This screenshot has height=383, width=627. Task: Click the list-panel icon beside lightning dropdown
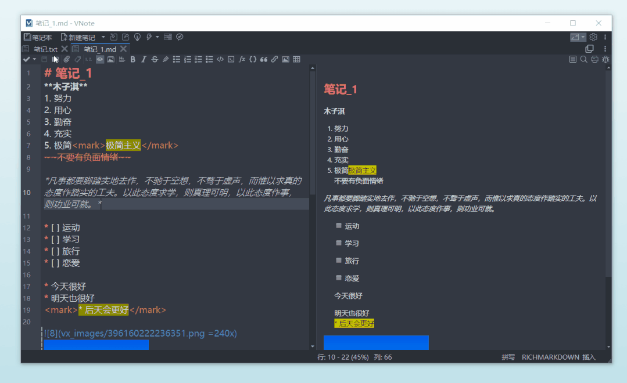click(x=168, y=37)
